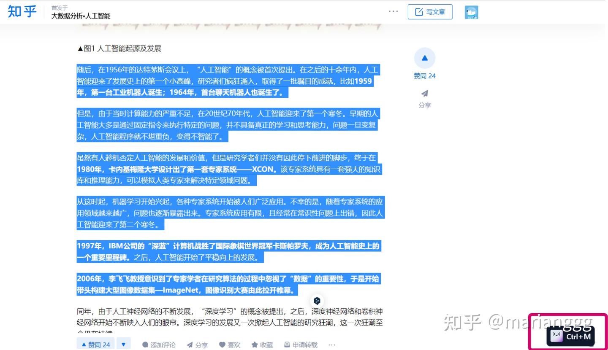Open the three-dot menu in top bar

[393, 11]
